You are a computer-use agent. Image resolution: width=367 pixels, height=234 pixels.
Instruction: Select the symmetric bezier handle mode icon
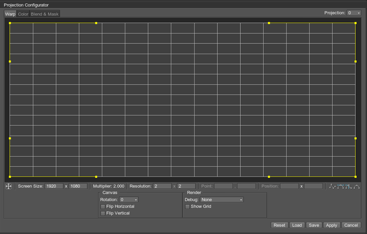click(340, 186)
